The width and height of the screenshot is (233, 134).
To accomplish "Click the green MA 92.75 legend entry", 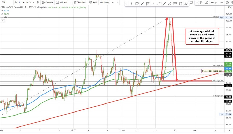I will (x=5, y=14).
